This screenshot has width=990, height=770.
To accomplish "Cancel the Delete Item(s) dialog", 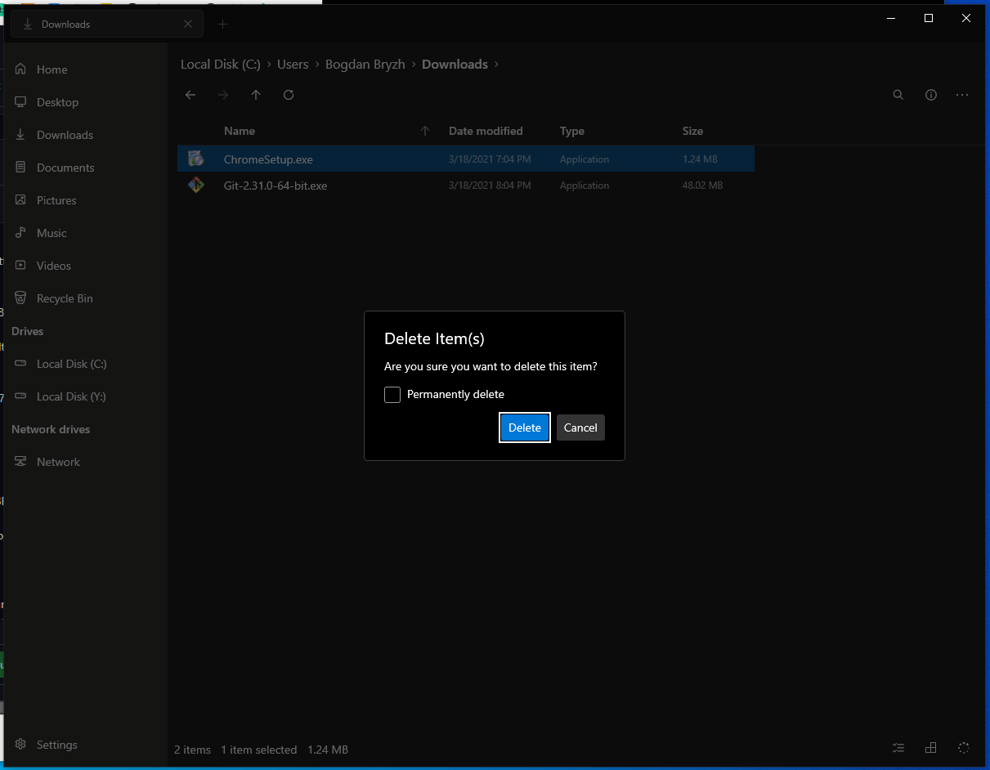I will (580, 428).
